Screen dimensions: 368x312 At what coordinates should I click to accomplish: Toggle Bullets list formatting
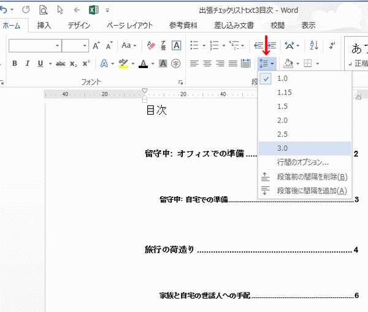[194, 45]
